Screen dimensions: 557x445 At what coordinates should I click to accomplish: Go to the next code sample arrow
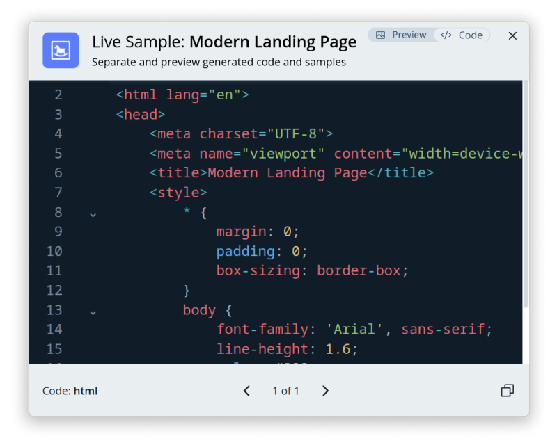click(x=325, y=391)
